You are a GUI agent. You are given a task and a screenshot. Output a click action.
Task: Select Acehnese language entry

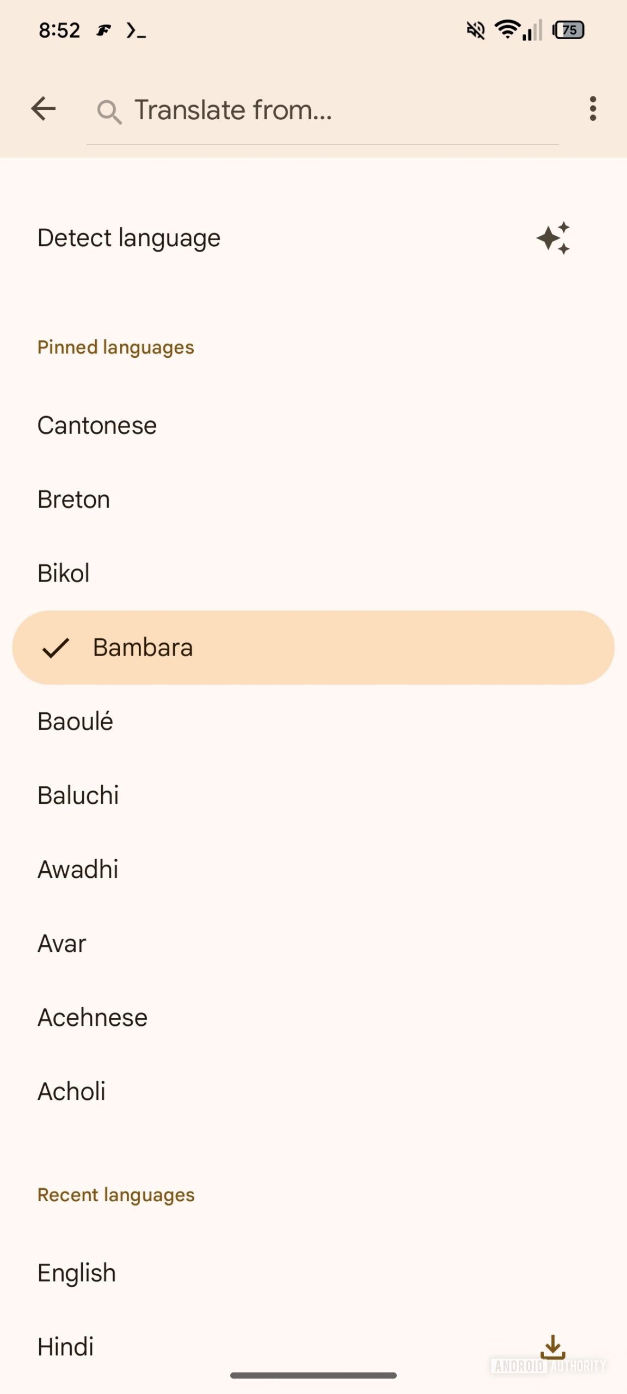click(x=93, y=1017)
